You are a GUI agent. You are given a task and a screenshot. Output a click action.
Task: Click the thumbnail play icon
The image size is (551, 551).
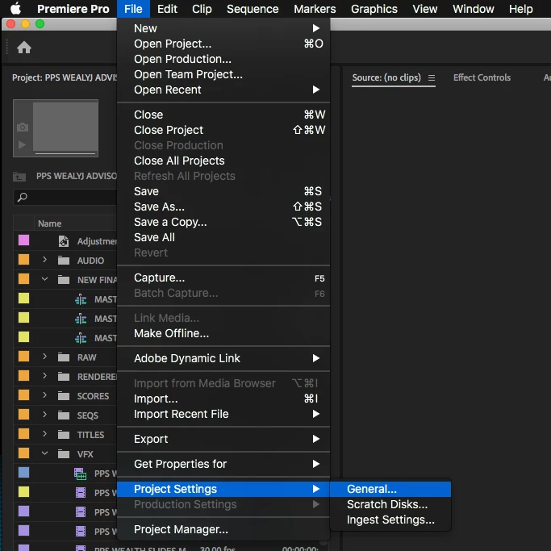point(22,144)
